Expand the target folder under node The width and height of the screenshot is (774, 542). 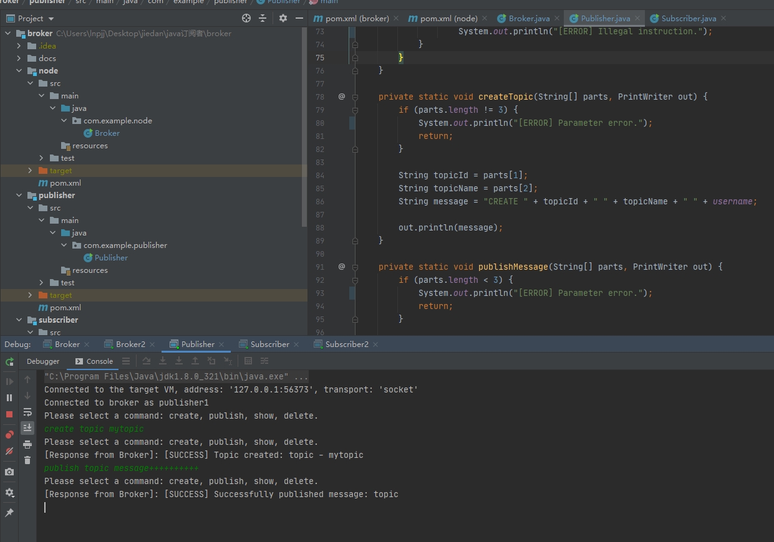(31, 171)
